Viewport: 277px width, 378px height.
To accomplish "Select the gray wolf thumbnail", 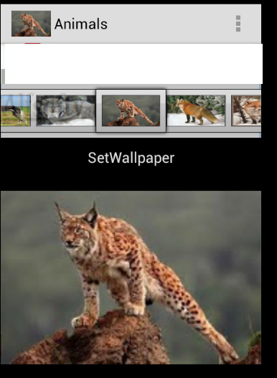I will [65, 110].
